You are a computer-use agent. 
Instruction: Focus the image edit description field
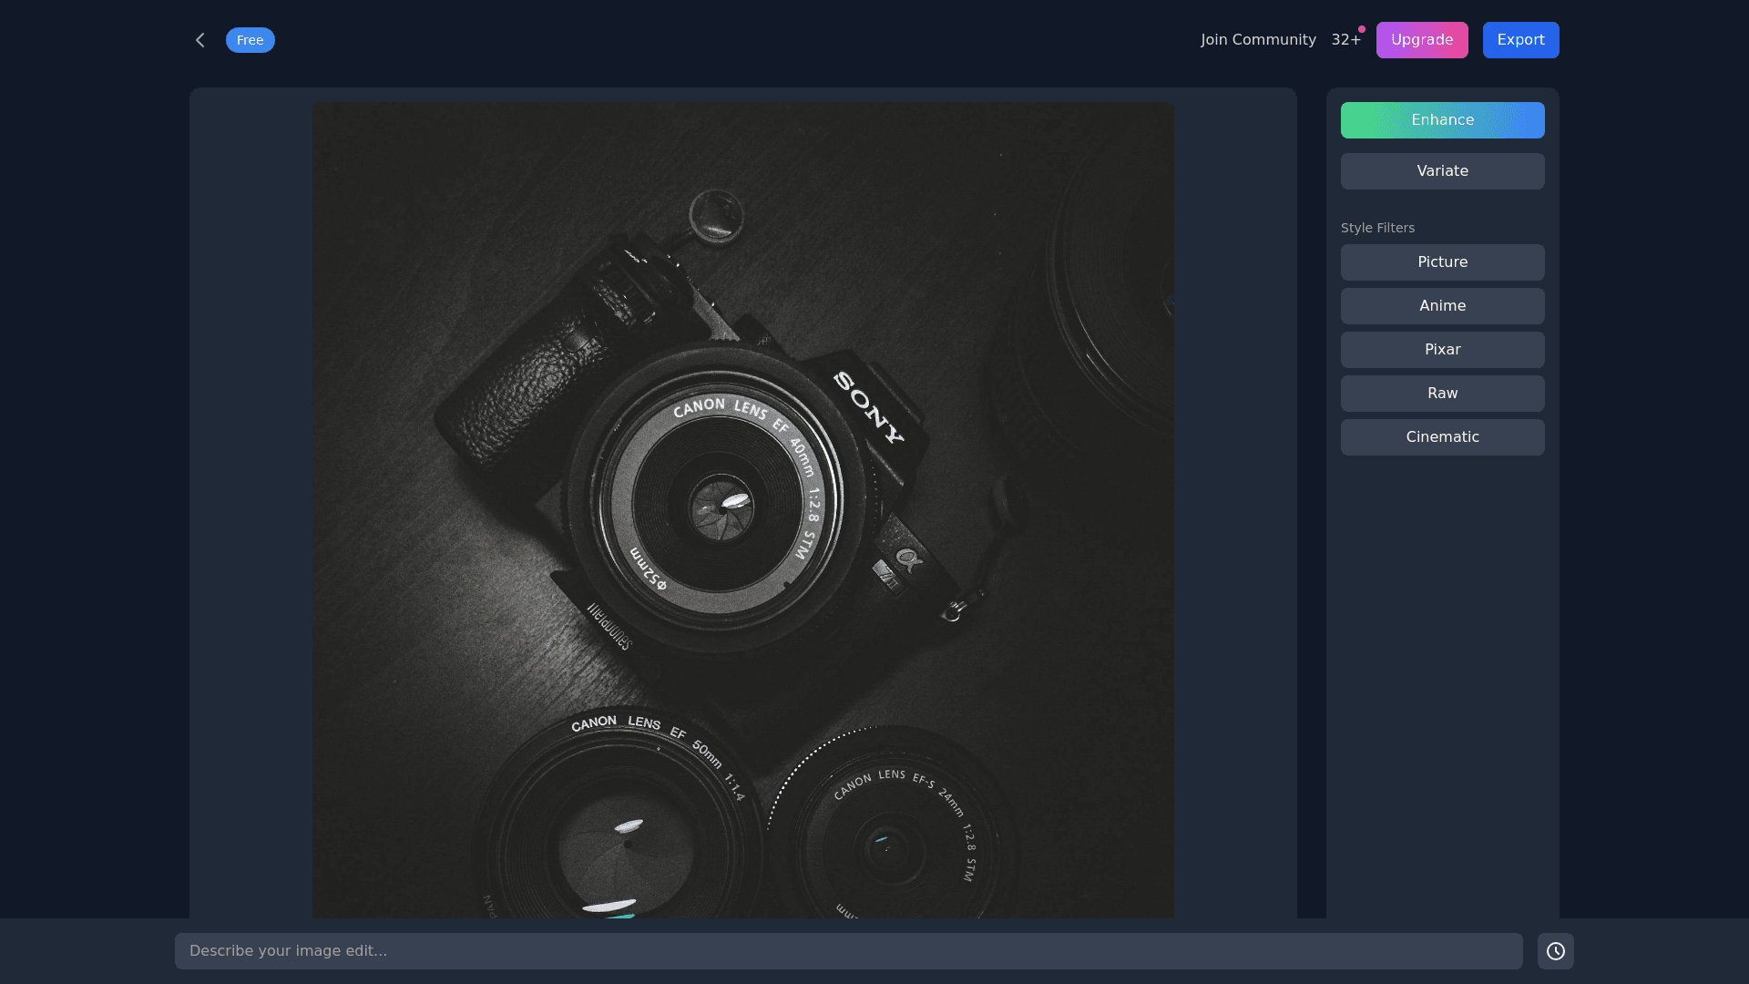coord(847,951)
